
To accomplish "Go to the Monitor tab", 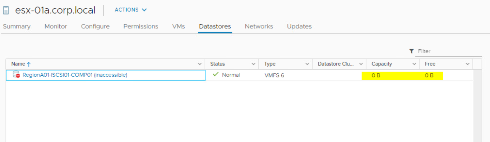I will coord(56,26).
